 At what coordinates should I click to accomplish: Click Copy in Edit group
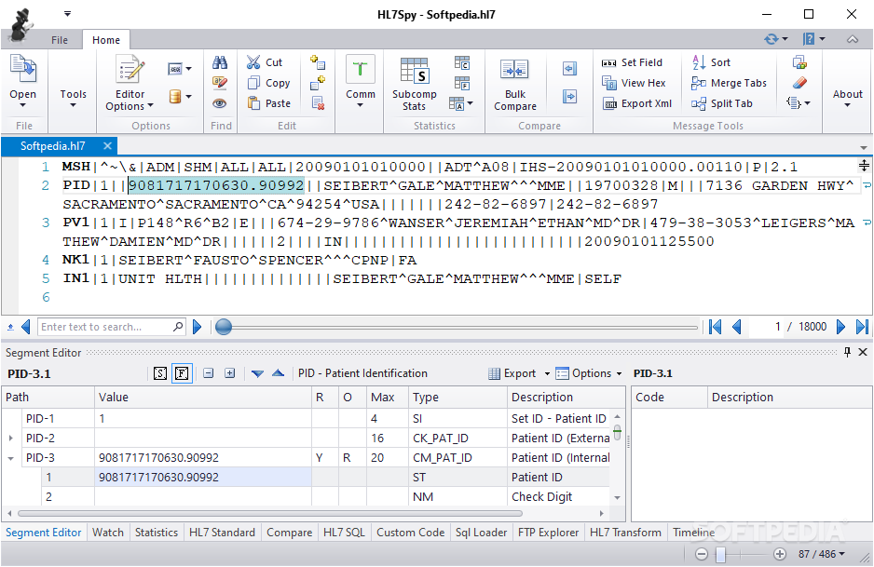[x=268, y=83]
